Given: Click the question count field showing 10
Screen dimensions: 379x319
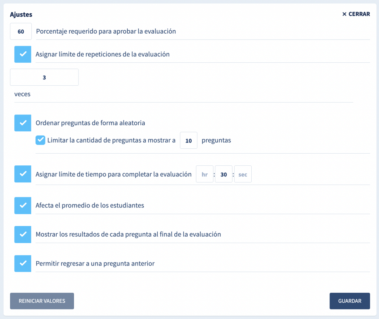Looking at the screenshot, I should click(188, 141).
